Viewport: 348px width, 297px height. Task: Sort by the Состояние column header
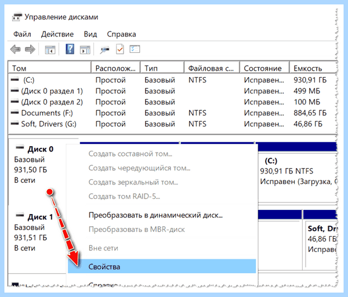pyautogui.click(x=264, y=68)
